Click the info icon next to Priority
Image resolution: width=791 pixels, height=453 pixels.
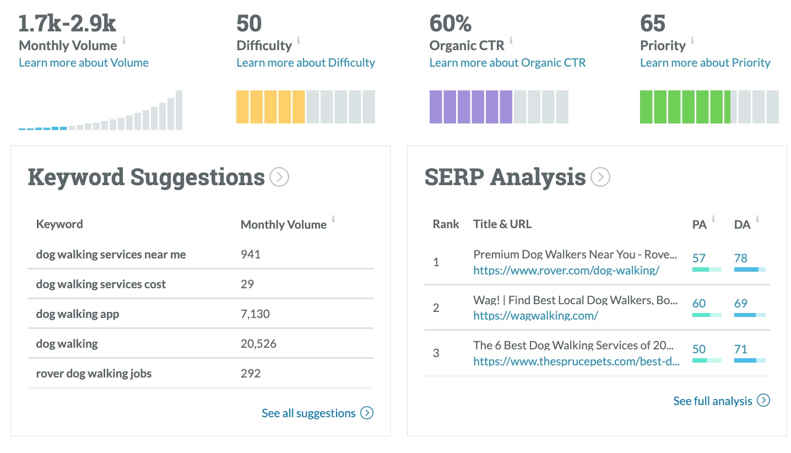click(692, 40)
